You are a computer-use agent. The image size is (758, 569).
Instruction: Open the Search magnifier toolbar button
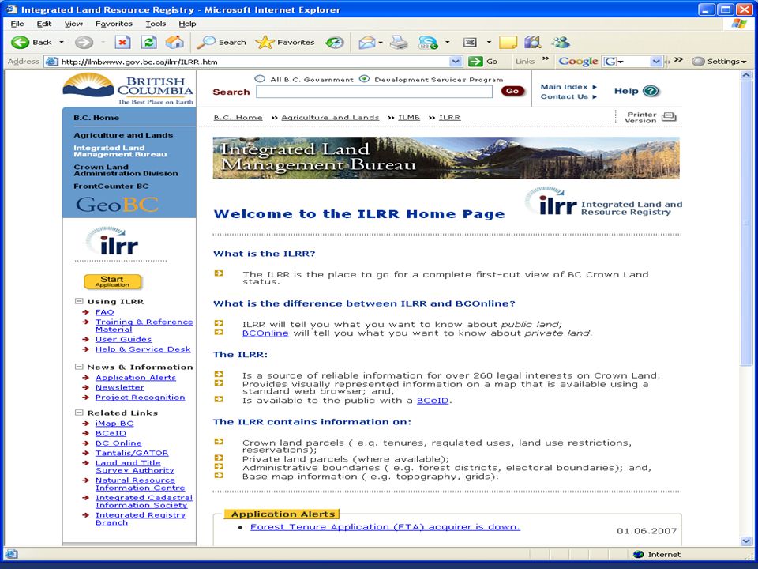click(222, 43)
